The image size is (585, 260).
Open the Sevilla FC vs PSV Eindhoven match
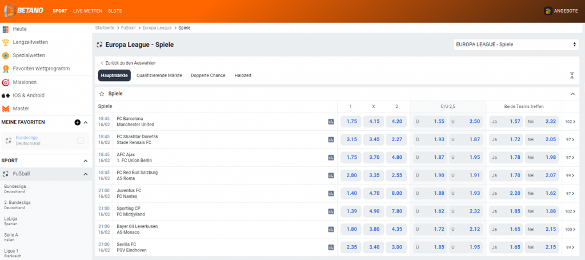132,247
